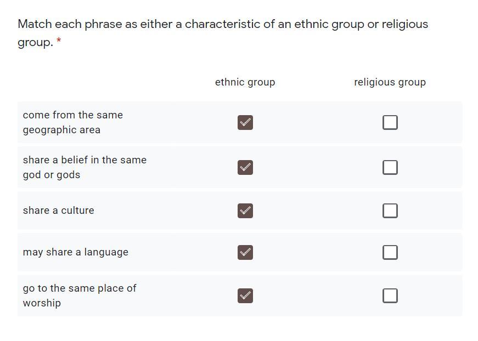Click the red required asterisk
Image resolution: width=478 pixels, height=341 pixels.
pos(59,42)
